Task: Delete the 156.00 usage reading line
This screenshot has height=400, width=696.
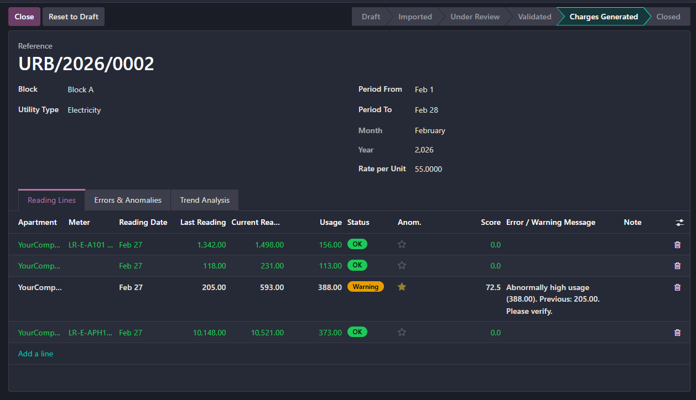Action: point(677,245)
